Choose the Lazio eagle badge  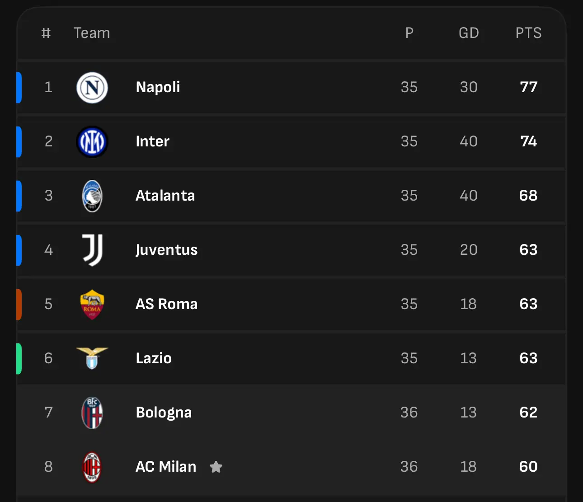tap(92, 358)
